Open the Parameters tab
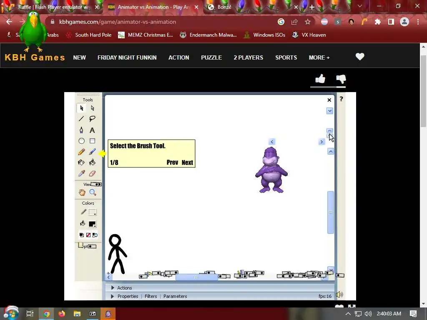Image resolution: width=427 pixels, height=320 pixels. pyautogui.click(x=175, y=296)
